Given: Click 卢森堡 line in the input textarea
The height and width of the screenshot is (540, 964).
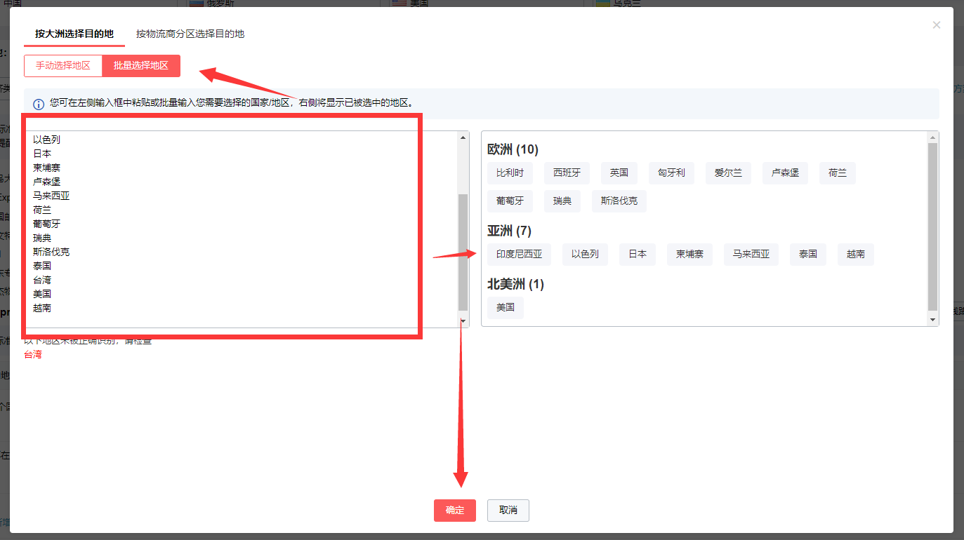Looking at the screenshot, I should click(46, 182).
